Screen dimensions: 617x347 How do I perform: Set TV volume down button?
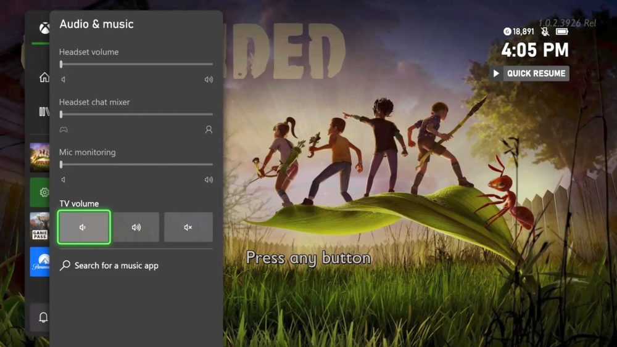coord(84,227)
